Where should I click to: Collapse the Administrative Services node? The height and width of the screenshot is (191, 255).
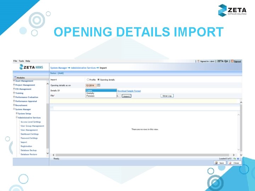[x=17, y=117]
